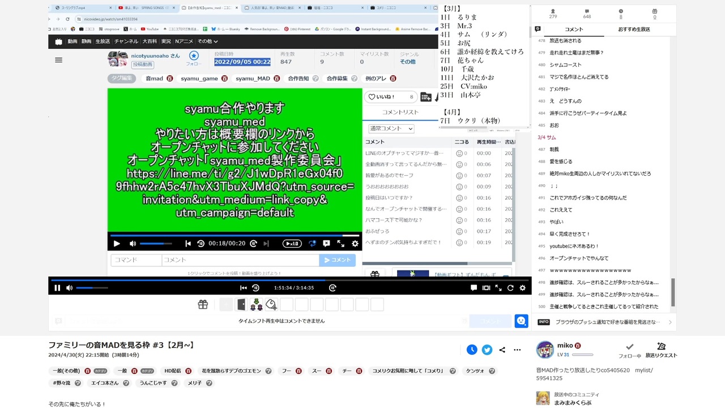Rewind broadcast 10 seconds
Viewport: 725px width, 408px height.
click(x=255, y=288)
